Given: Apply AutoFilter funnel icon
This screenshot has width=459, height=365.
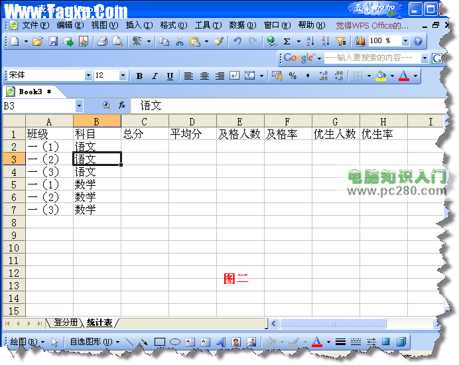Looking at the screenshot, I should 341,41.
